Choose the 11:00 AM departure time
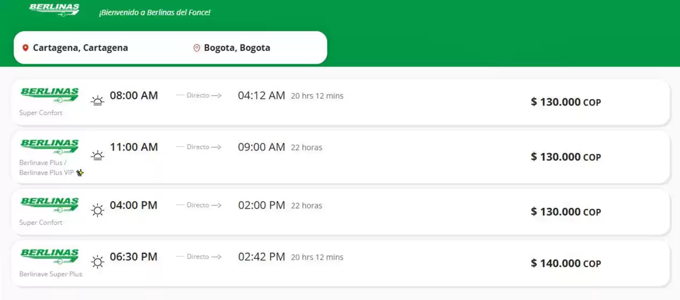This screenshot has height=300, width=680. point(134,147)
